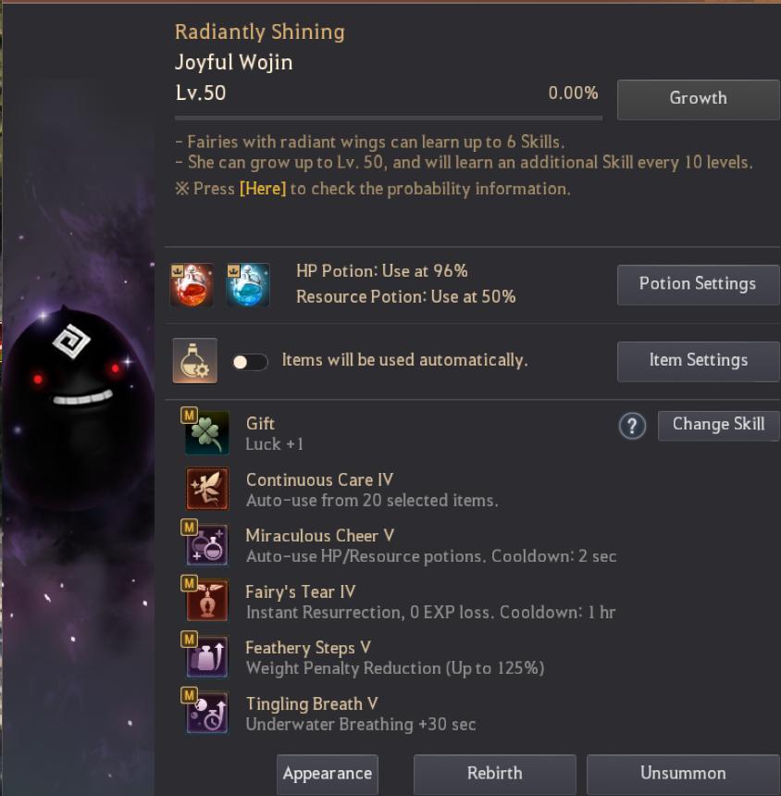Unsummon the fairy
Screen dimensions: 781x796
[683, 774]
